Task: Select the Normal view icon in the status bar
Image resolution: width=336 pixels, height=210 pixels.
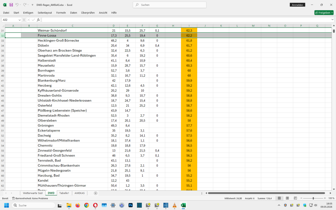Action: click(279, 198)
